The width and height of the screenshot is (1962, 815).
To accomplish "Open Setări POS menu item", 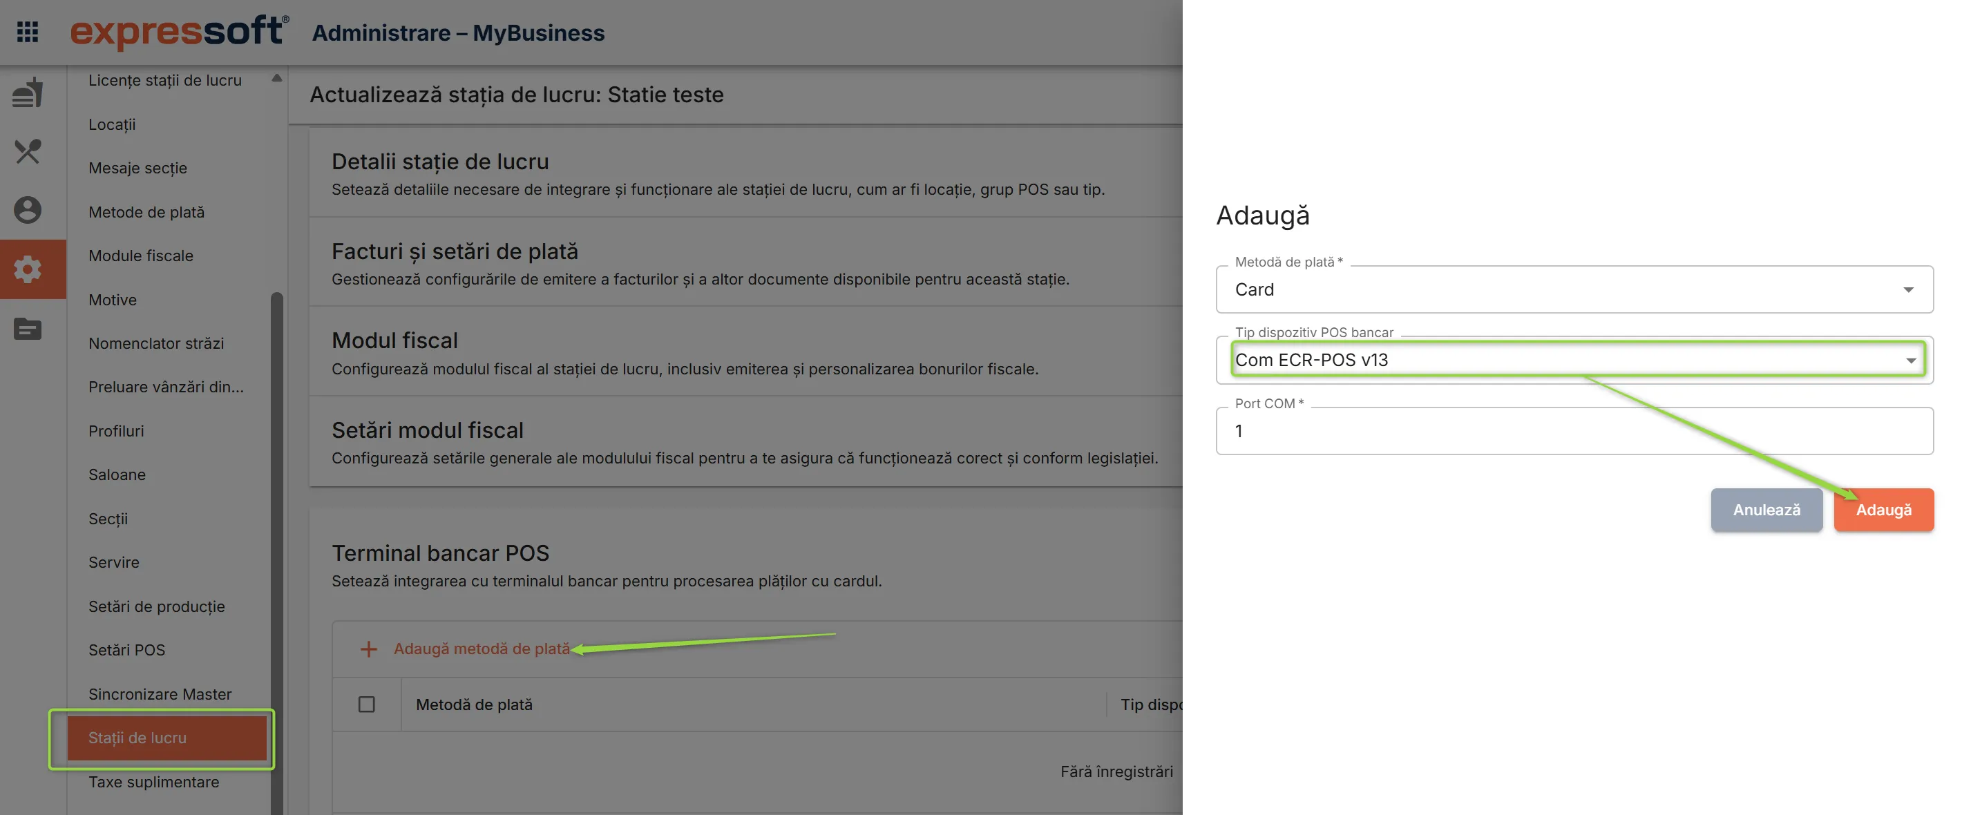I will (x=126, y=650).
